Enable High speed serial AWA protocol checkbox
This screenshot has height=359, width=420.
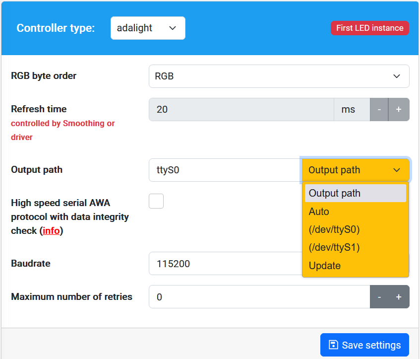156,201
